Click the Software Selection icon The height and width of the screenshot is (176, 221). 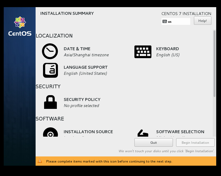[143, 133]
